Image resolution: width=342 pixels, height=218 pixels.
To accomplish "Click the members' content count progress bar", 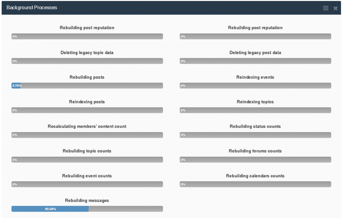I will click(87, 135).
